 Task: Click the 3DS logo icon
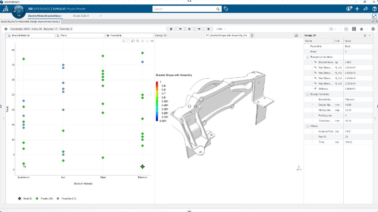click(x=6, y=9)
